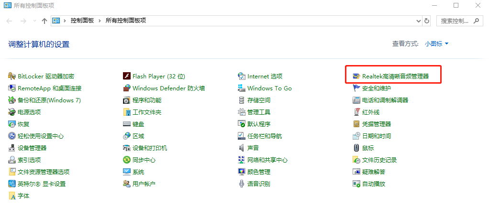Click the RemoteApp 和桌面连接 icon

[12, 88]
